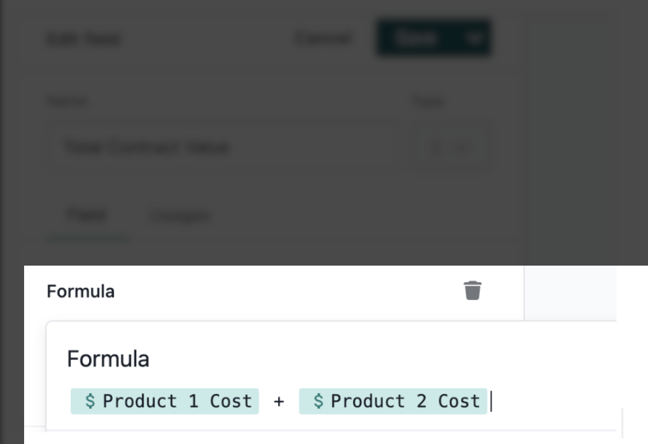
Task: Click the dark Save button
Action: [x=416, y=38]
